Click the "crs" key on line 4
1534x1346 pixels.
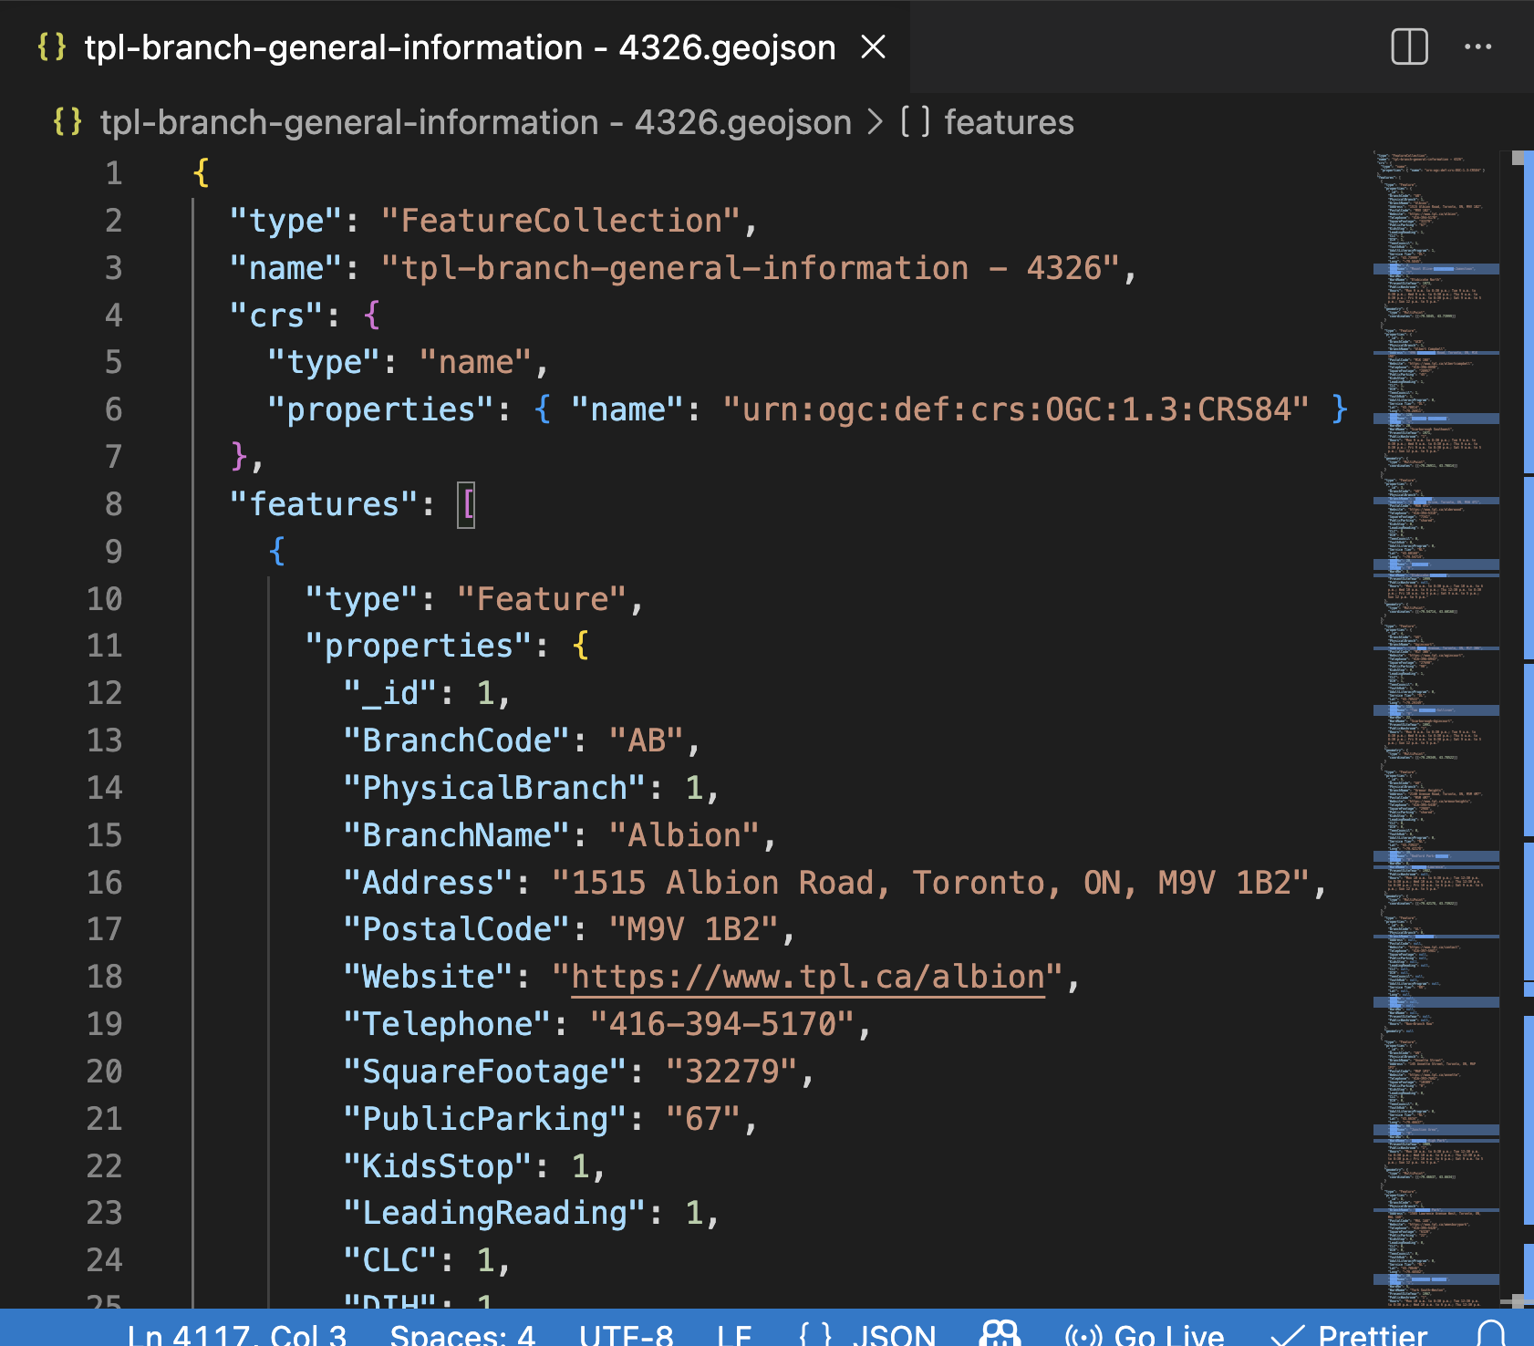coord(276,316)
